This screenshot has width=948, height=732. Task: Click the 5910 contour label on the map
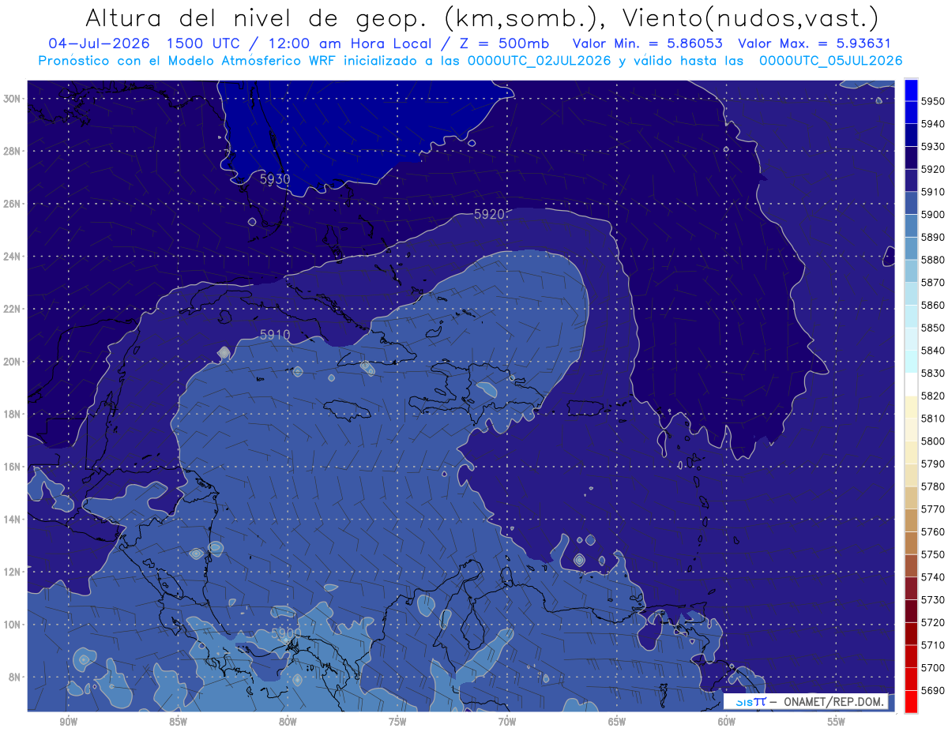[275, 335]
